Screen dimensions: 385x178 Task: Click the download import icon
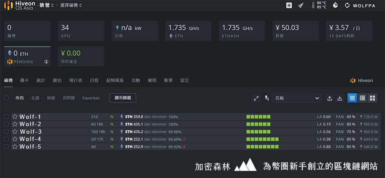point(340,98)
